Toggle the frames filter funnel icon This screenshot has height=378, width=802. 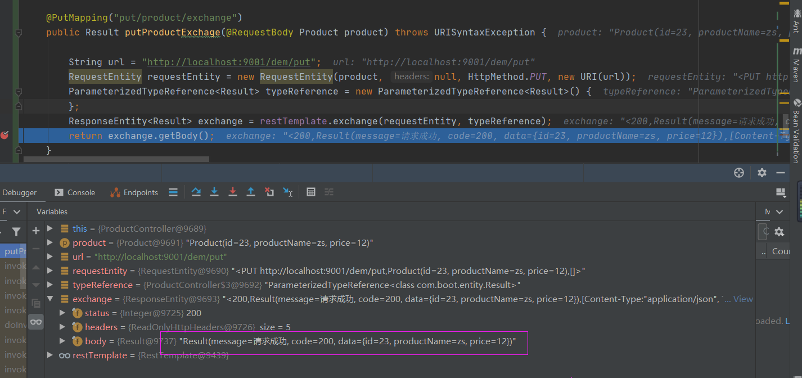pos(16,231)
